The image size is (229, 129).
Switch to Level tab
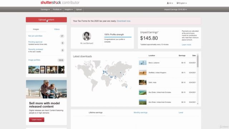pos(181,113)
